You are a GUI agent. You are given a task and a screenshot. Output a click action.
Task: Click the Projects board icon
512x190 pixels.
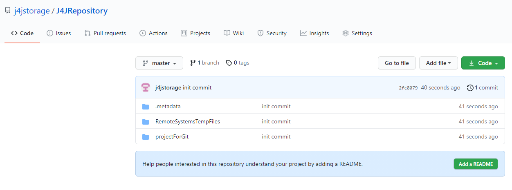(184, 33)
